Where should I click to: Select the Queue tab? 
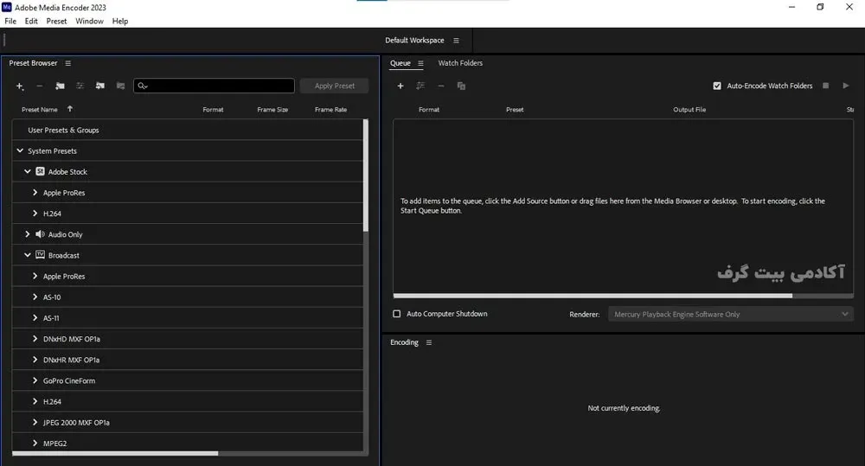coord(400,63)
